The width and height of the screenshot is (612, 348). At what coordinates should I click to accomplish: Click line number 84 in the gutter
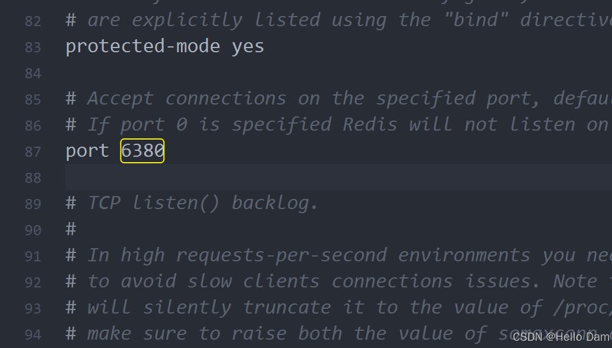[33, 73]
